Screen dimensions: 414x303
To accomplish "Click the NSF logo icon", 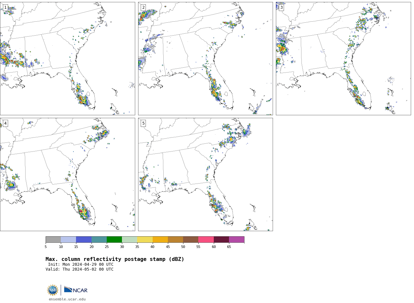I will click(53, 290).
